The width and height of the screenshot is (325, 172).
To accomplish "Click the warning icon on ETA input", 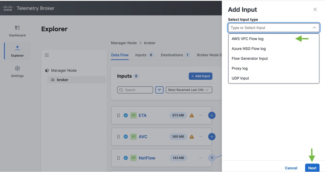I will click(x=192, y=115).
